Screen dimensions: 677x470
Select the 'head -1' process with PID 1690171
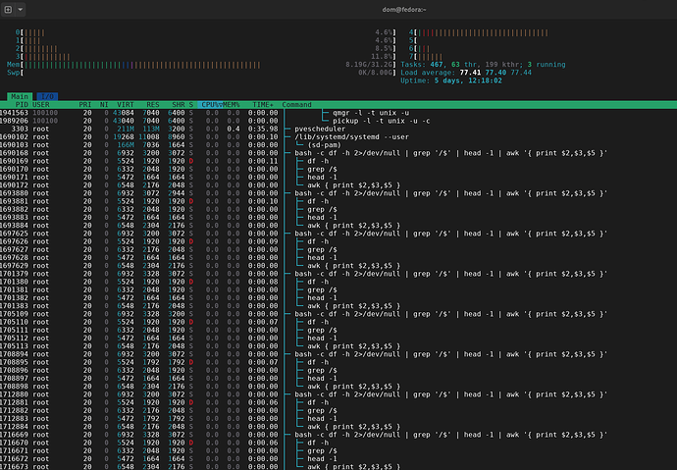tap(338, 178)
